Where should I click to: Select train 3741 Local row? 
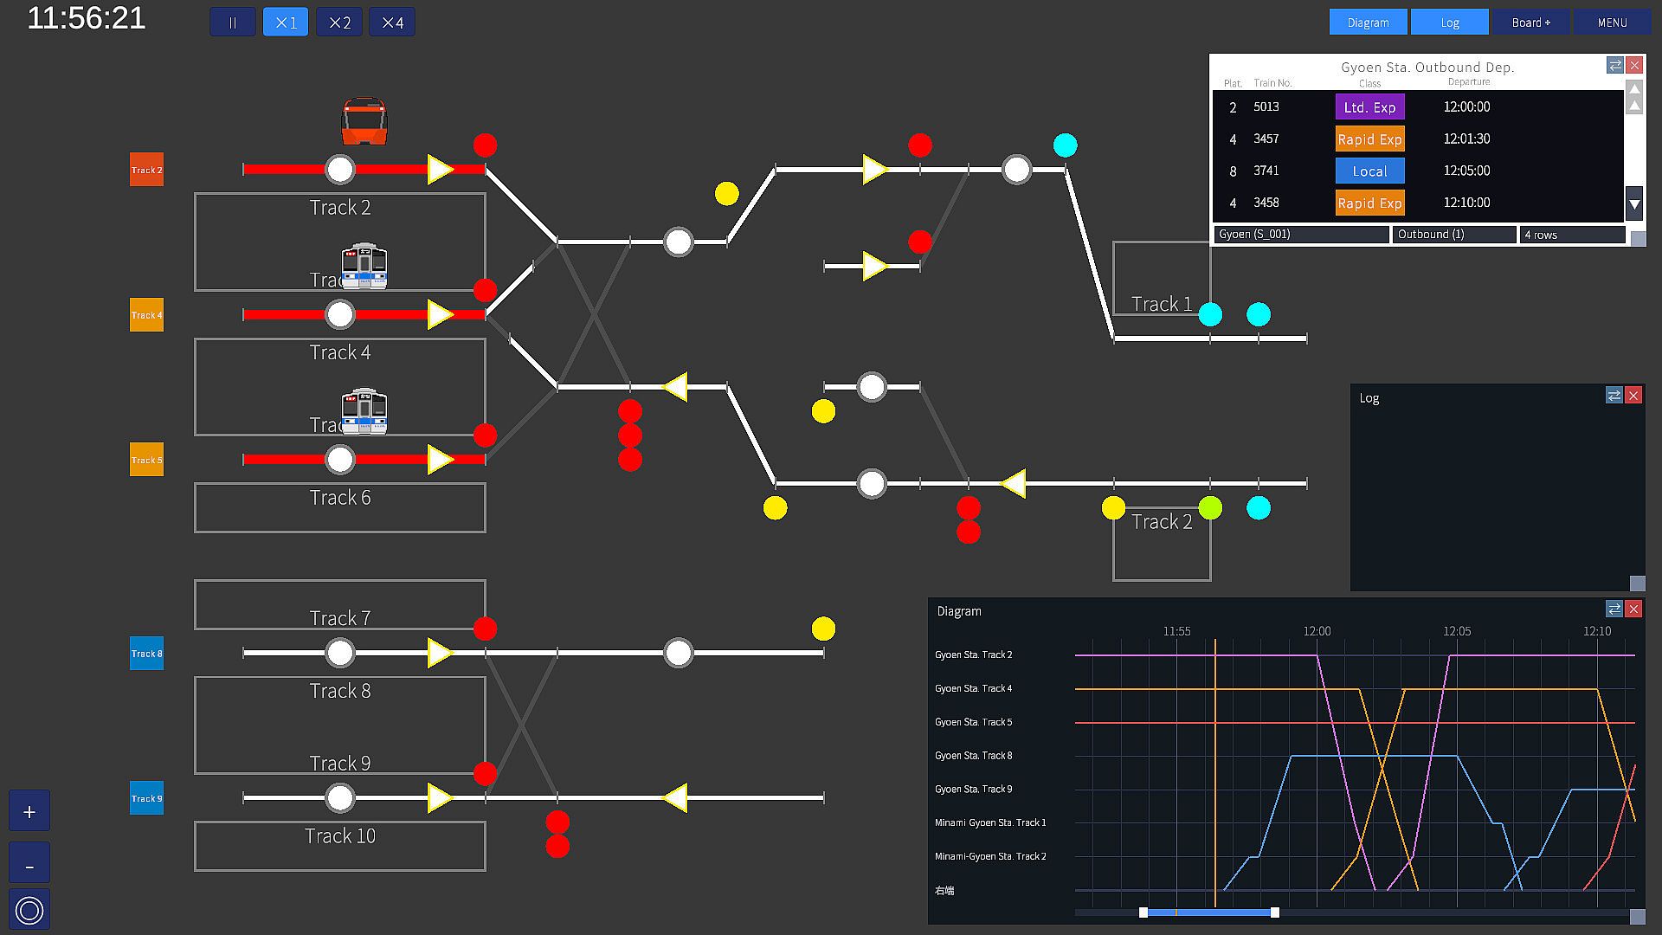(x=1418, y=171)
